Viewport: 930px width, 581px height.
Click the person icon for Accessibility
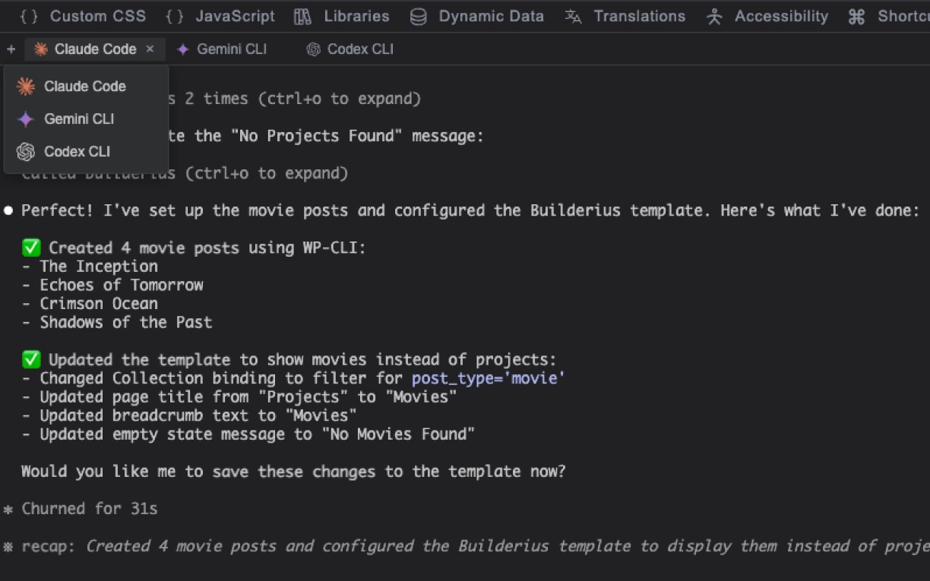[x=714, y=17]
